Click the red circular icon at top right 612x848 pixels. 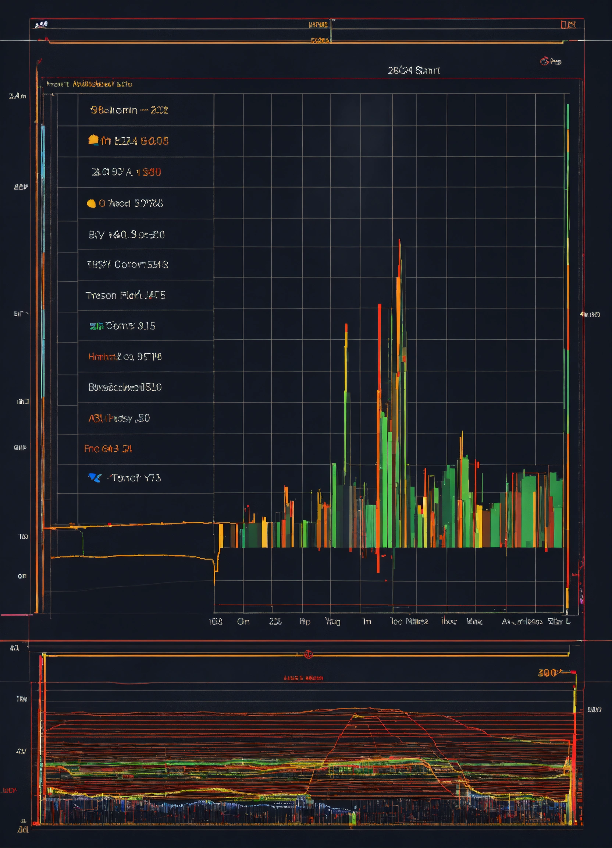pos(544,61)
